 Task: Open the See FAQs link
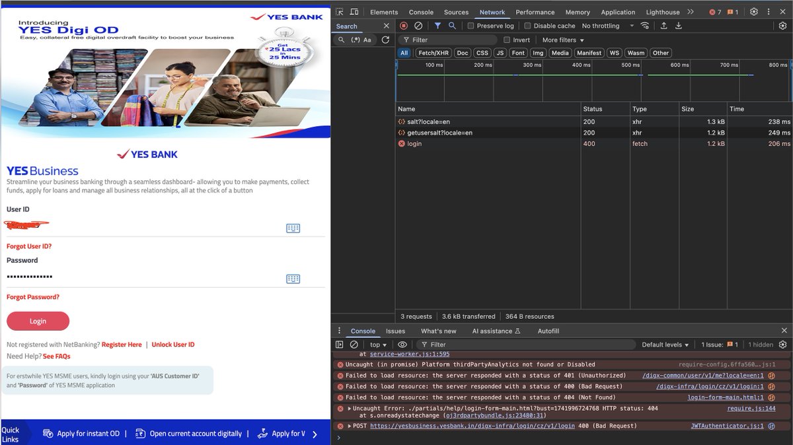(56, 357)
